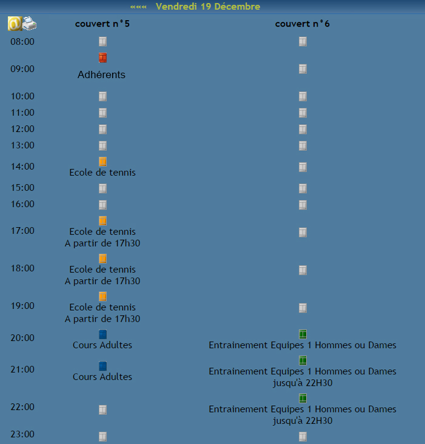Book couvert n°5 free slot at 11:00

click(x=103, y=113)
